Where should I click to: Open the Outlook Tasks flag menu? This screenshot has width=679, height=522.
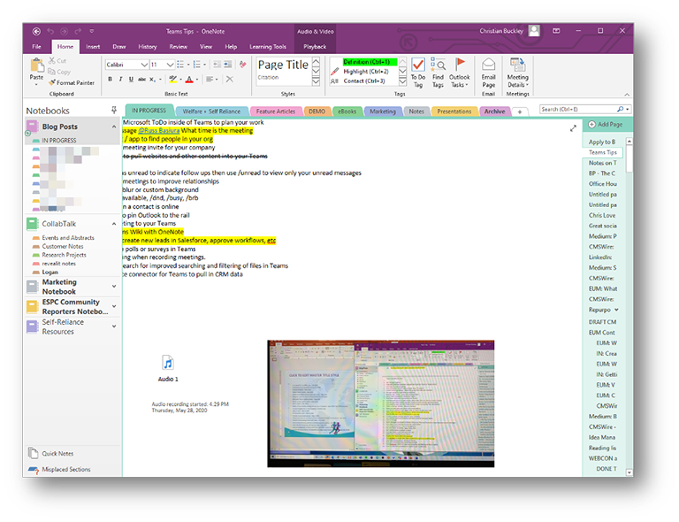[x=460, y=73]
